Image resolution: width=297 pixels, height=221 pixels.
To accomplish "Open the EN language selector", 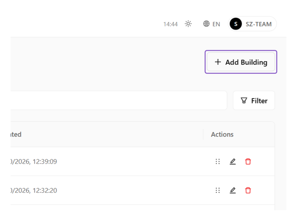I will click(x=211, y=24).
